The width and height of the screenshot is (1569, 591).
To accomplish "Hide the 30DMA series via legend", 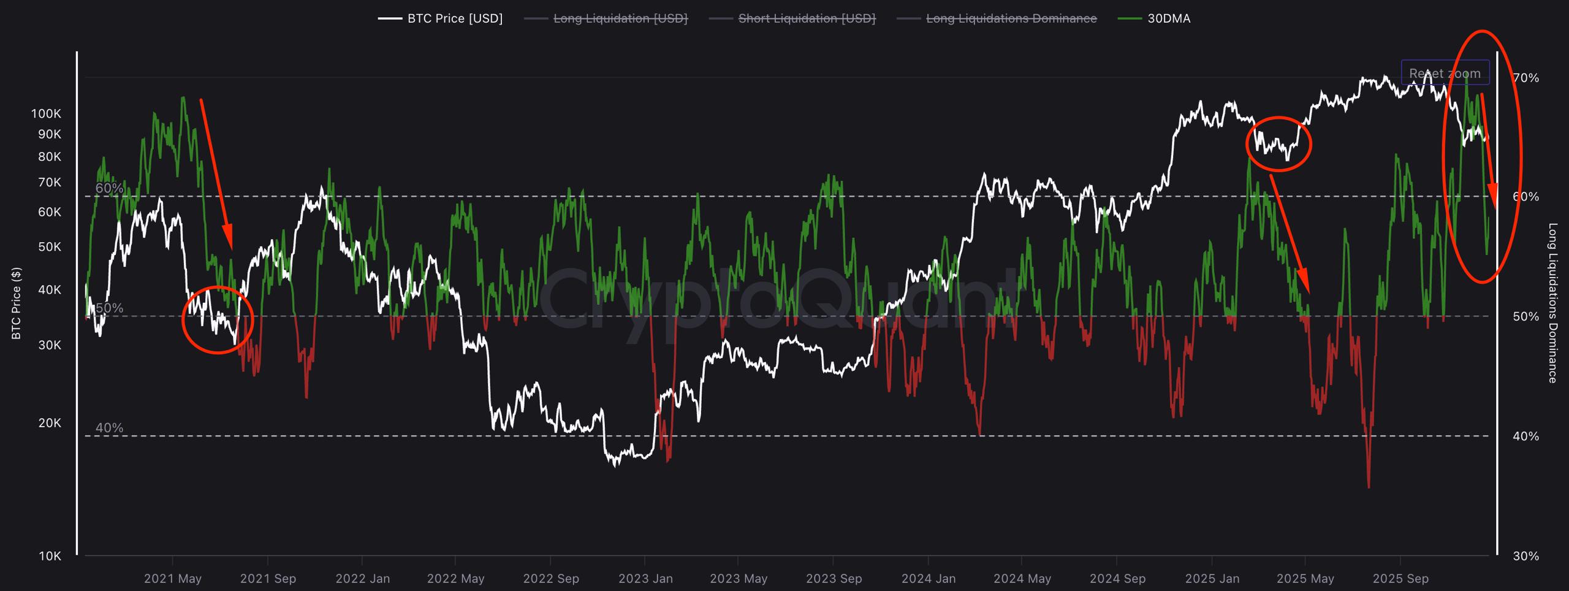I will pos(1169,18).
